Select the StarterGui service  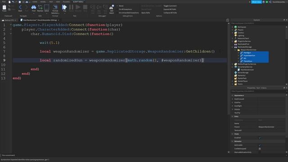pos(241,76)
